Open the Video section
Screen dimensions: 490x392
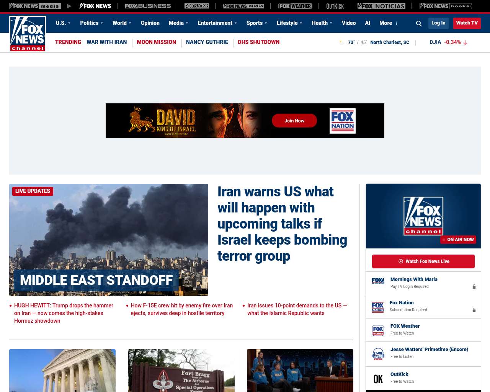349,23
